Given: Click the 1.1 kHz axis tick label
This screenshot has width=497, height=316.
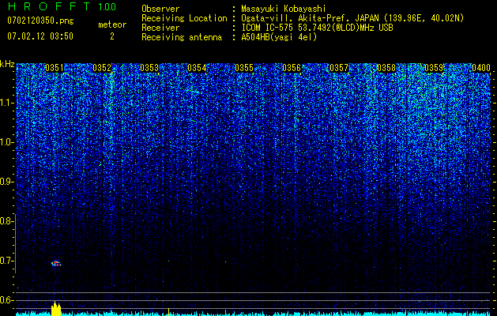Looking at the screenshot, I should (x=7, y=103).
